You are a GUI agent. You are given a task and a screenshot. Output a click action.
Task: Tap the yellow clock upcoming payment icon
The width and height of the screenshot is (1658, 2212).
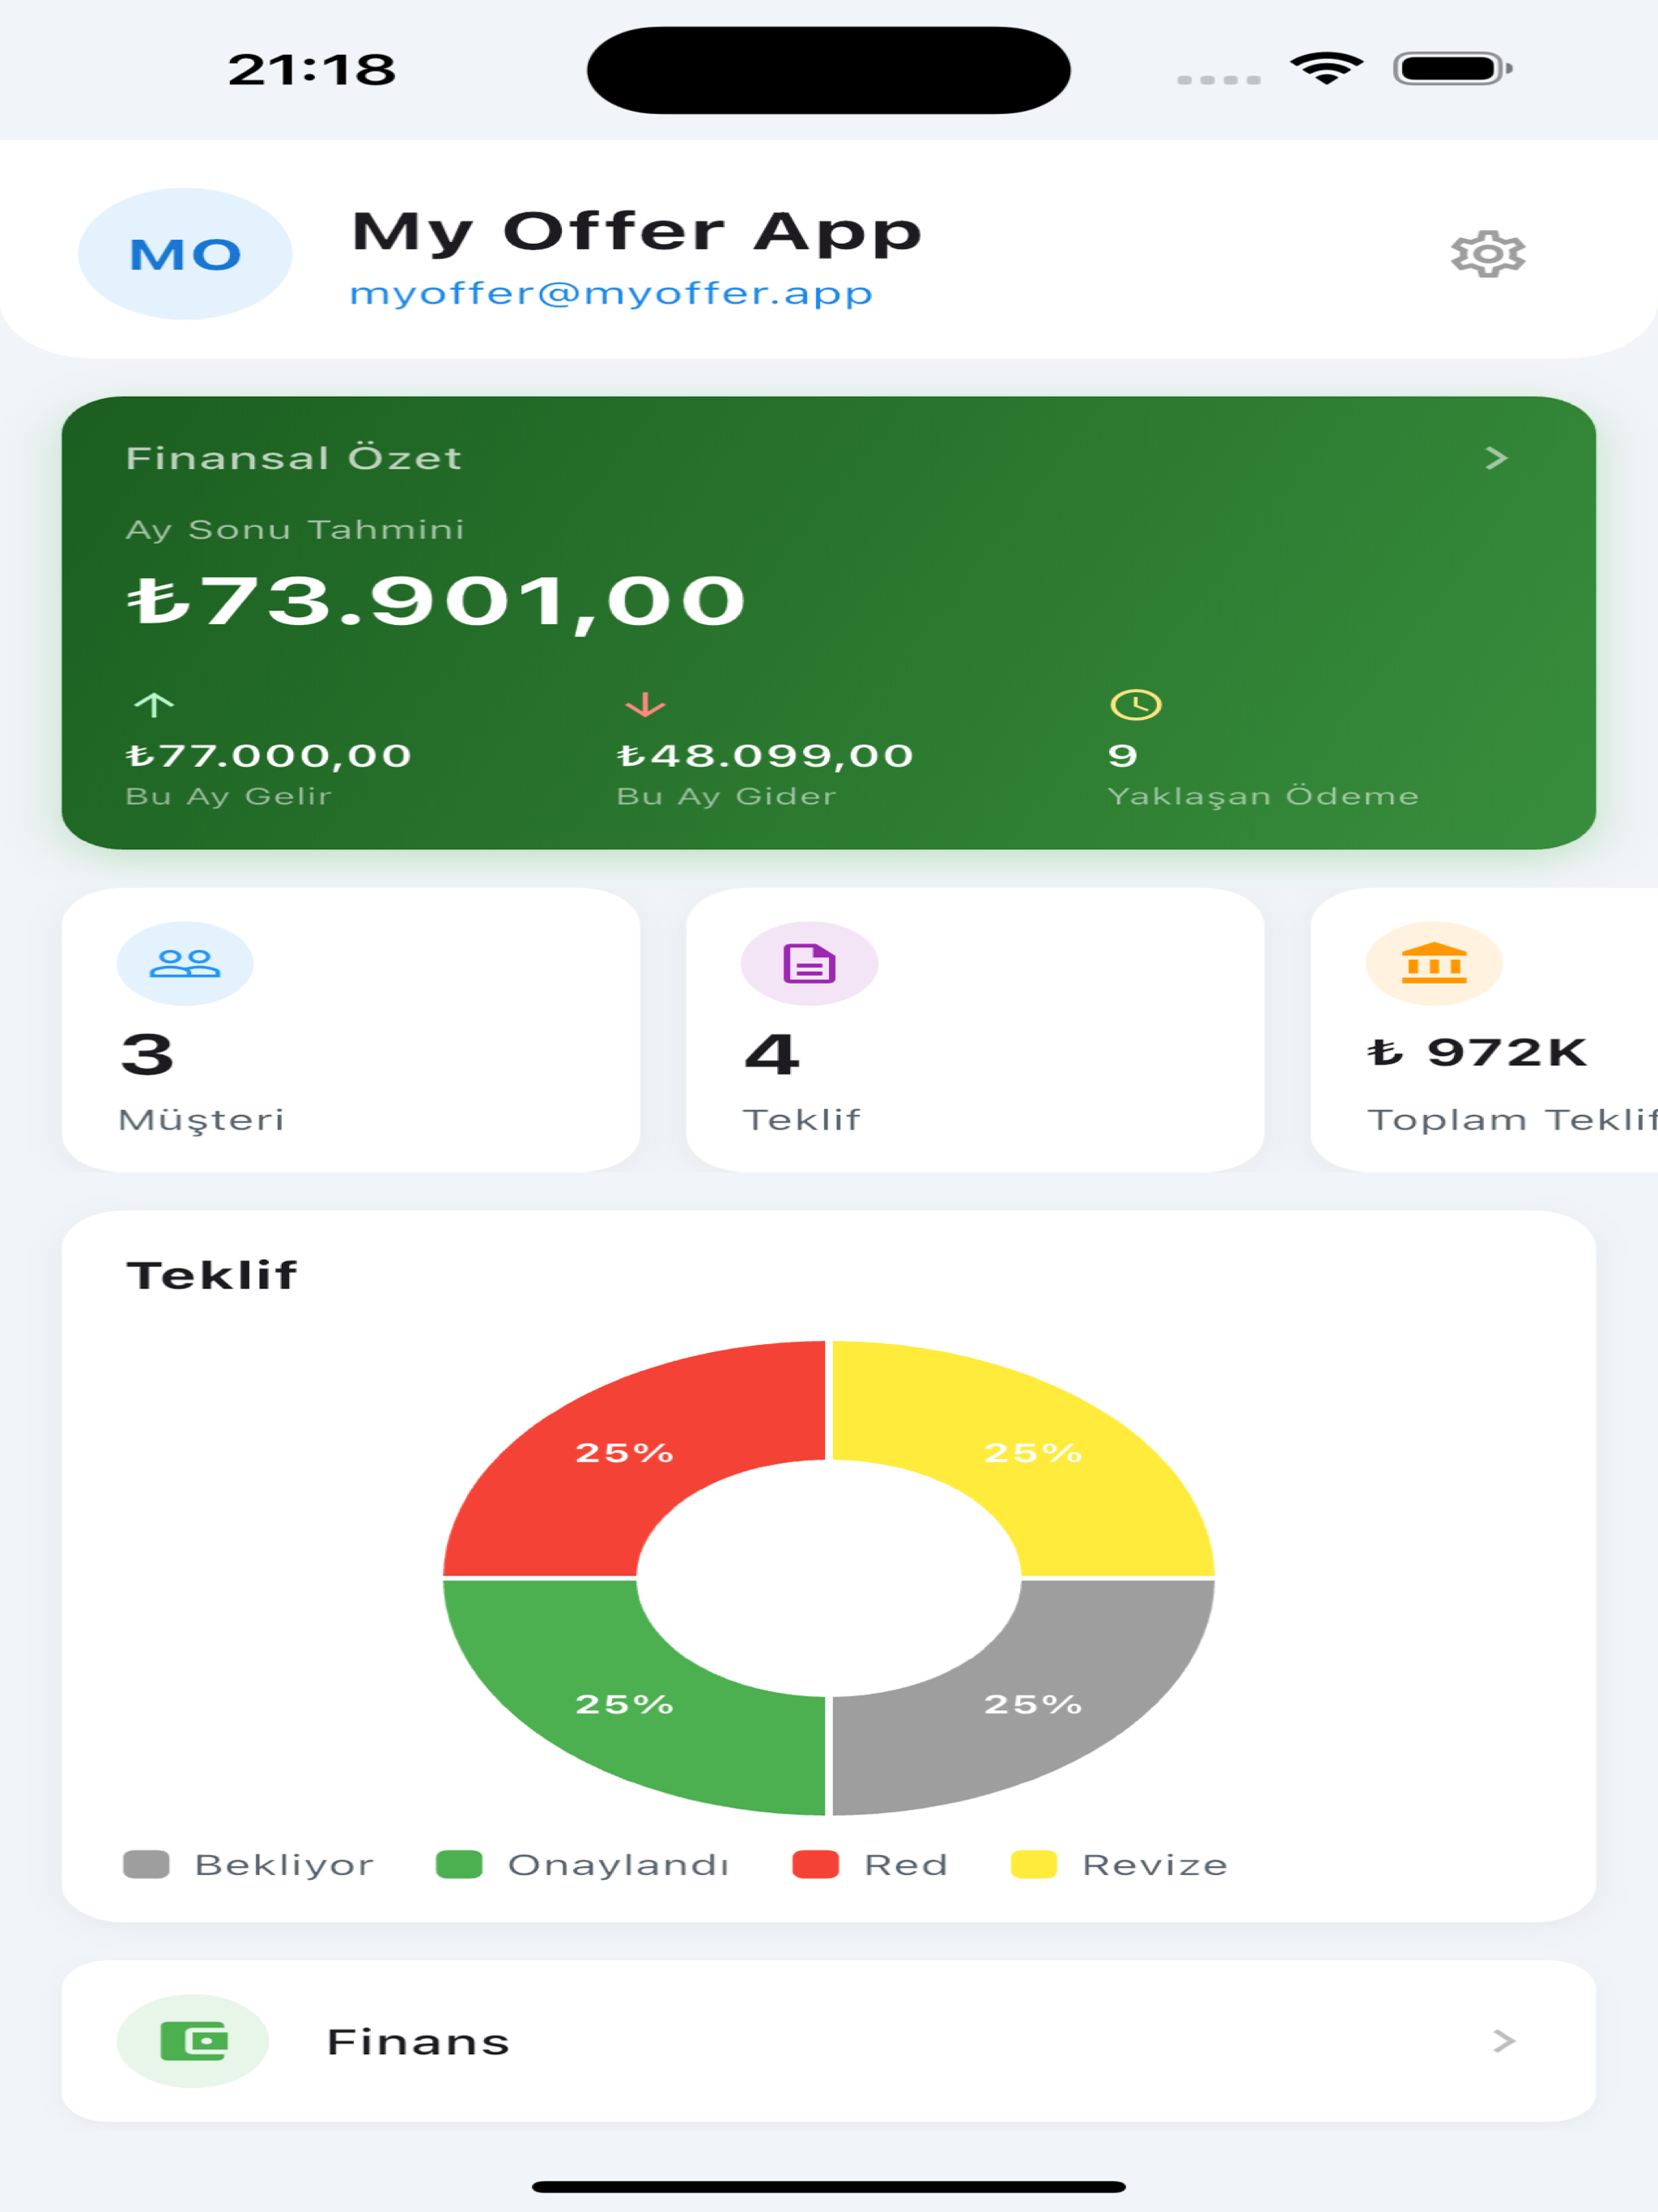pos(1136,705)
